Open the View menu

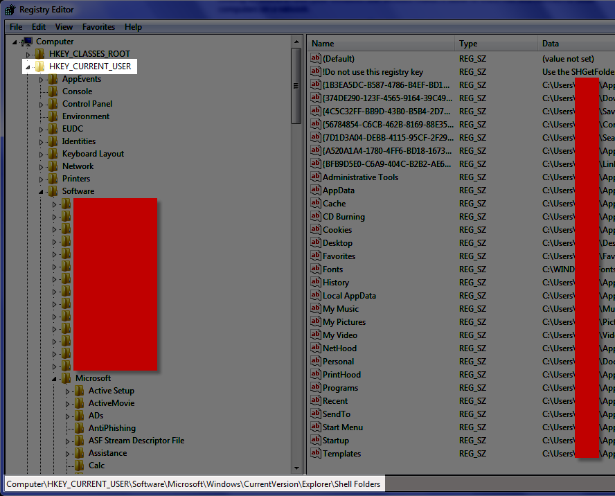coord(64,27)
